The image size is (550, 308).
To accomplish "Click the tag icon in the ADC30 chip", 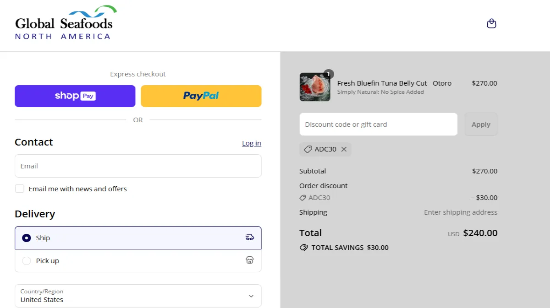I will pos(308,149).
